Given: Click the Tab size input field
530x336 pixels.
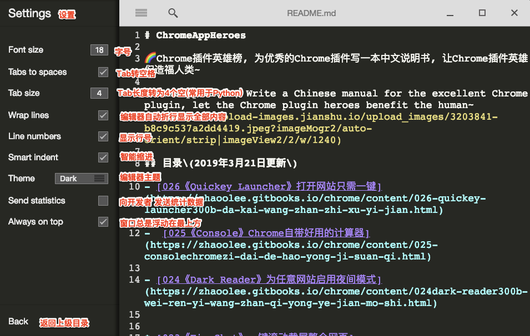Looking at the screenshot, I should pyautogui.click(x=99, y=93).
